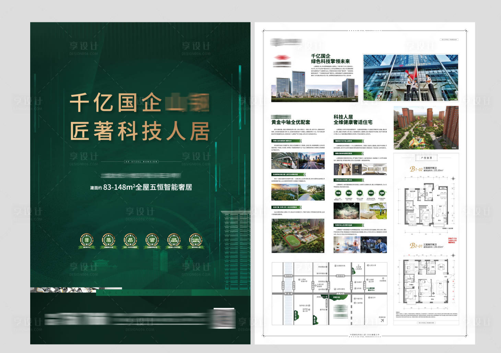Click the 恒温 round green icon
Screen dimensions: 501x353
coord(338,193)
